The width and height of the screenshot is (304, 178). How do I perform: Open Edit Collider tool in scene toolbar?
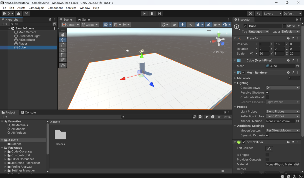[63, 65]
